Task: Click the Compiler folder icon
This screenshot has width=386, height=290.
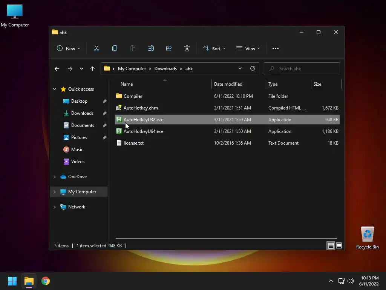Action: point(119,96)
